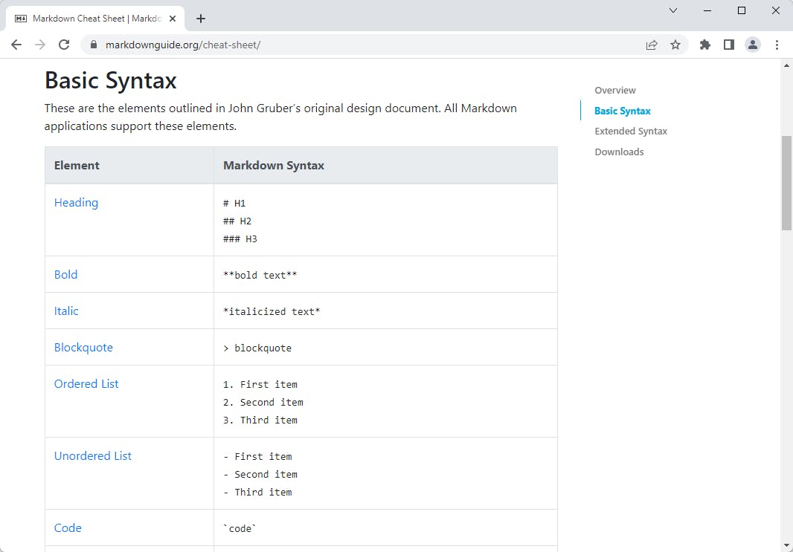
Task: Click the share page icon
Action: 652,45
